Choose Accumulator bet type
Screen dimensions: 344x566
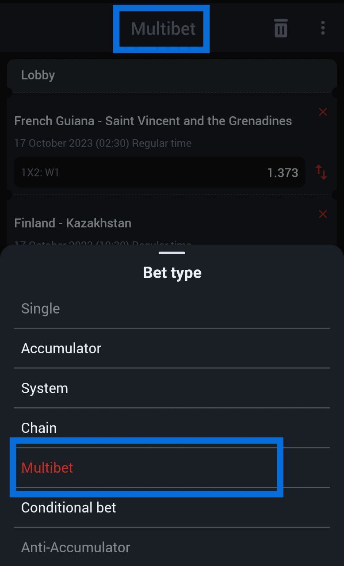click(x=61, y=348)
